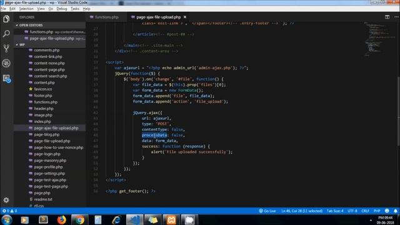Select page-ajax-file-upload.php in Open Editors
The height and width of the screenshot is (225, 400).
click(x=50, y=38)
